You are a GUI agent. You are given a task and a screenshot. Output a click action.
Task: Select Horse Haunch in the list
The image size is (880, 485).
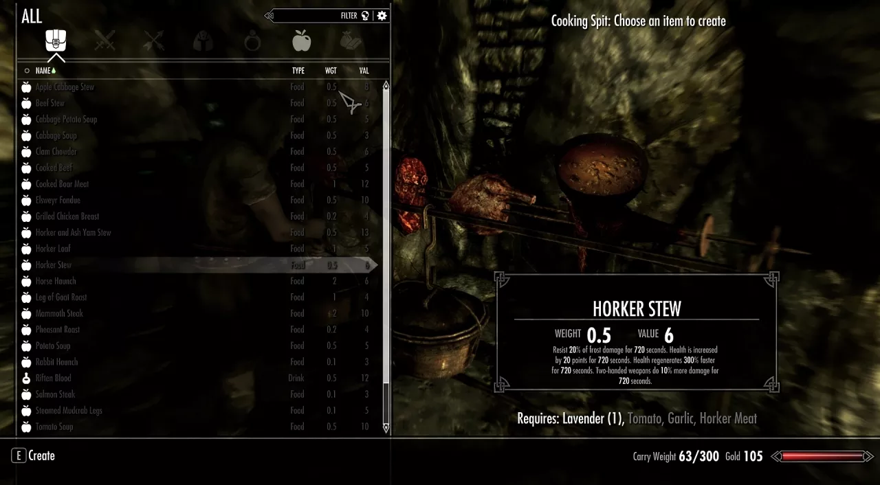(x=199, y=281)
